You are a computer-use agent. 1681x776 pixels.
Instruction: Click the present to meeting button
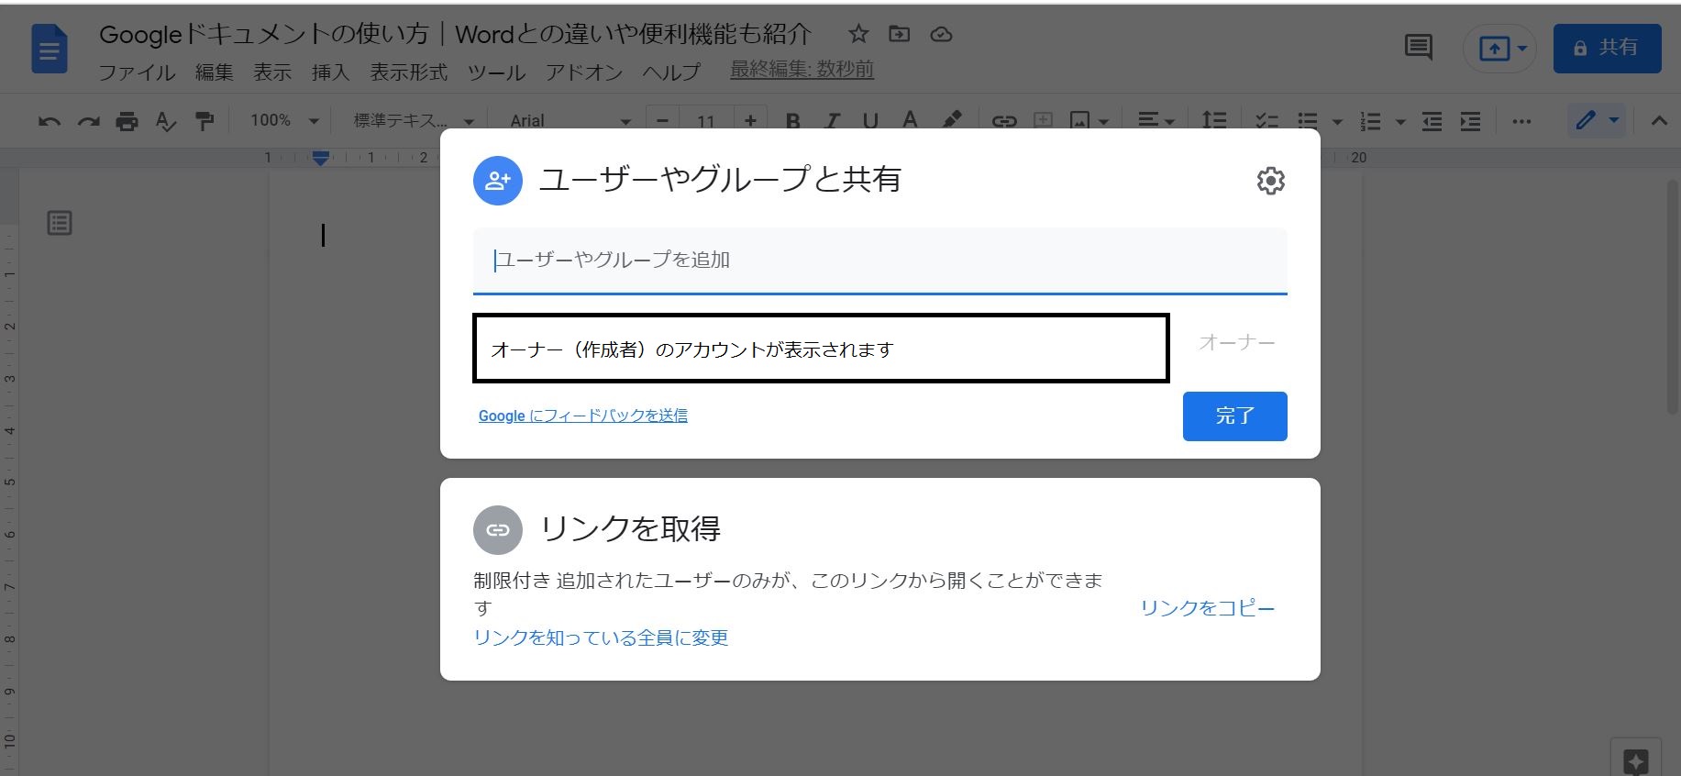1499,49
